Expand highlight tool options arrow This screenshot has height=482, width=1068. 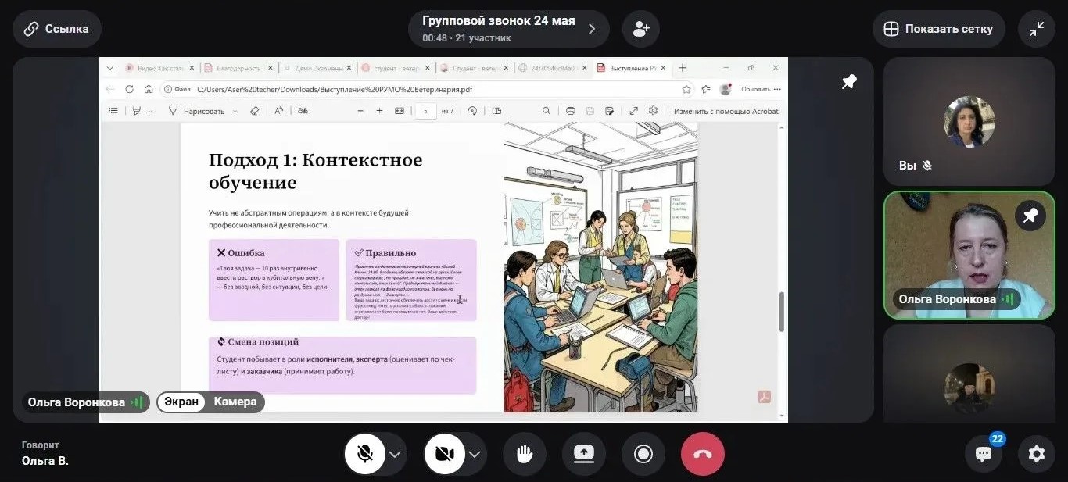pos(150,112)
